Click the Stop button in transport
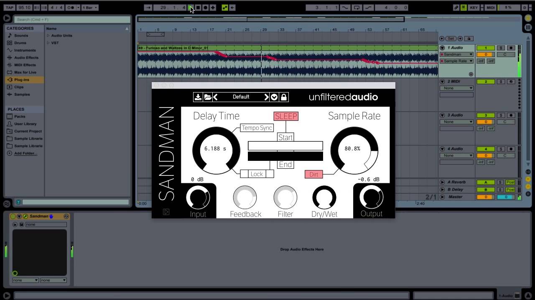 pyautogui.click(x=199, y=7)
